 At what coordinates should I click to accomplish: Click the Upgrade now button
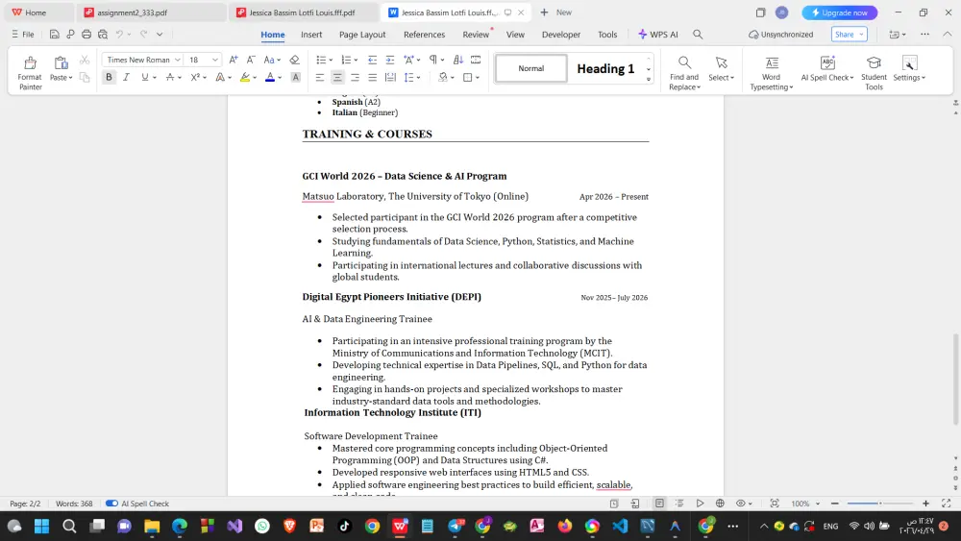coord(840,12)
